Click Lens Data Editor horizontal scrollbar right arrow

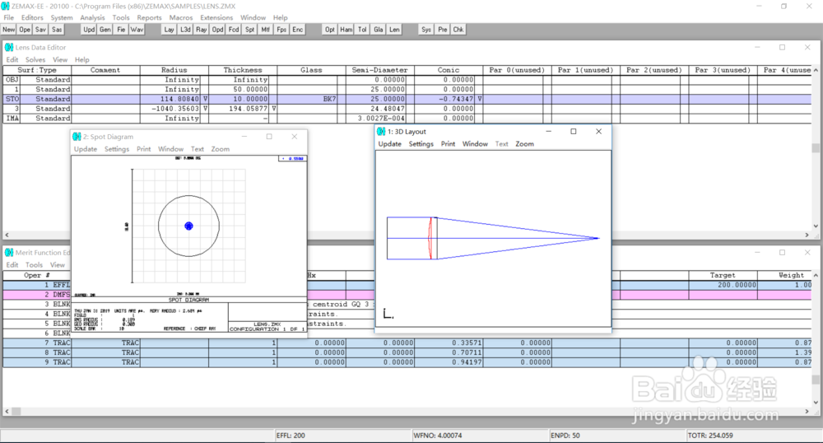click(807, 235)
